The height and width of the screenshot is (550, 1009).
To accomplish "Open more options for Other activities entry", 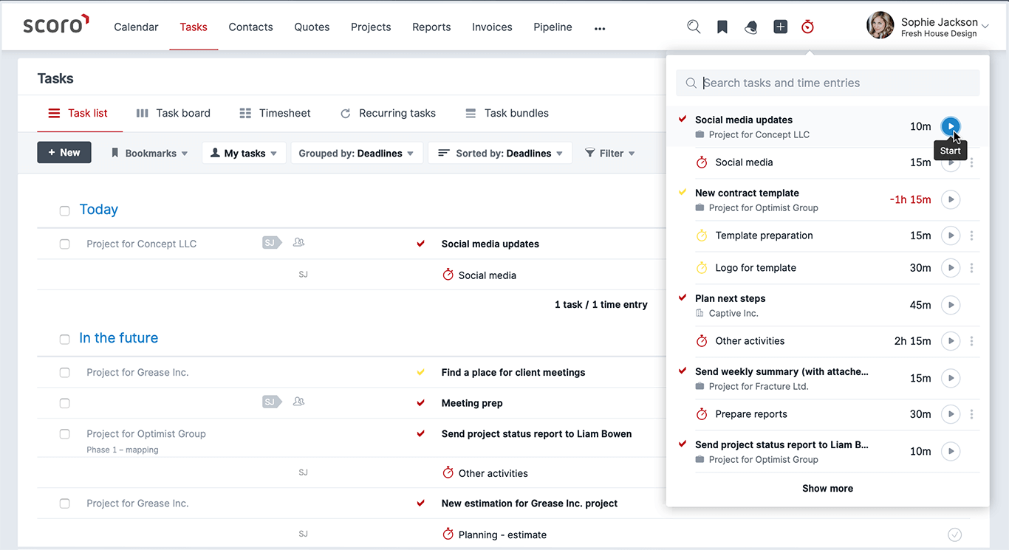I will pos(972,341).
